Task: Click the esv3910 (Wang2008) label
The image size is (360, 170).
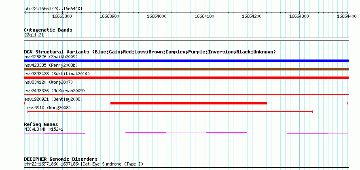Action: click(x=49, y=108)
